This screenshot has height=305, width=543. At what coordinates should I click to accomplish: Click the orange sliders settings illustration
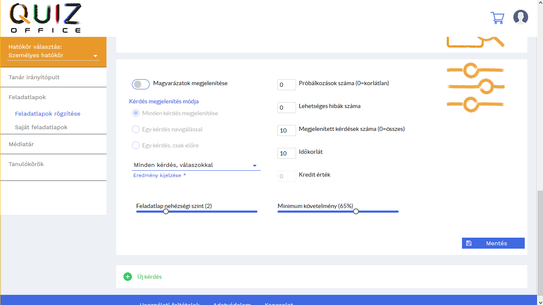point(475,88)
